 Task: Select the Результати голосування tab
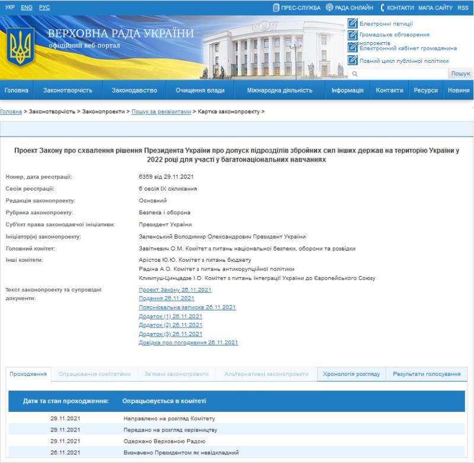427,374
